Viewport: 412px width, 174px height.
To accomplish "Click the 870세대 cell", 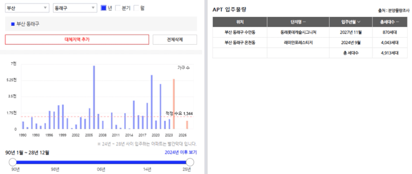I will (x=390, y=33).
